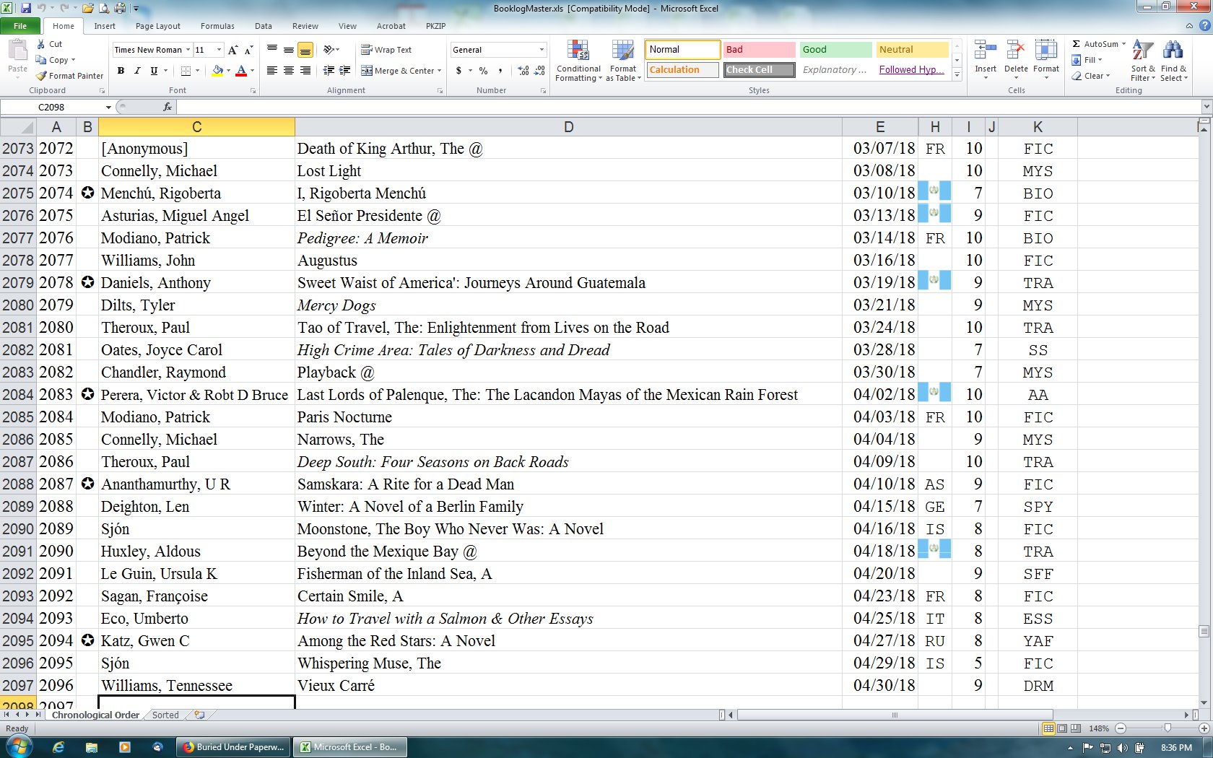Click the Format Painter icon
Image resolution: width=1213 pixels, height=758 pixels.
[42, 76]
